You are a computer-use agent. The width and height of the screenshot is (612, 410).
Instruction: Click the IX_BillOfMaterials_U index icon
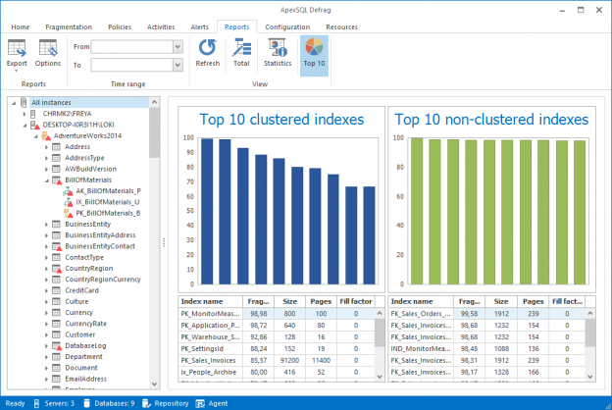68,202
